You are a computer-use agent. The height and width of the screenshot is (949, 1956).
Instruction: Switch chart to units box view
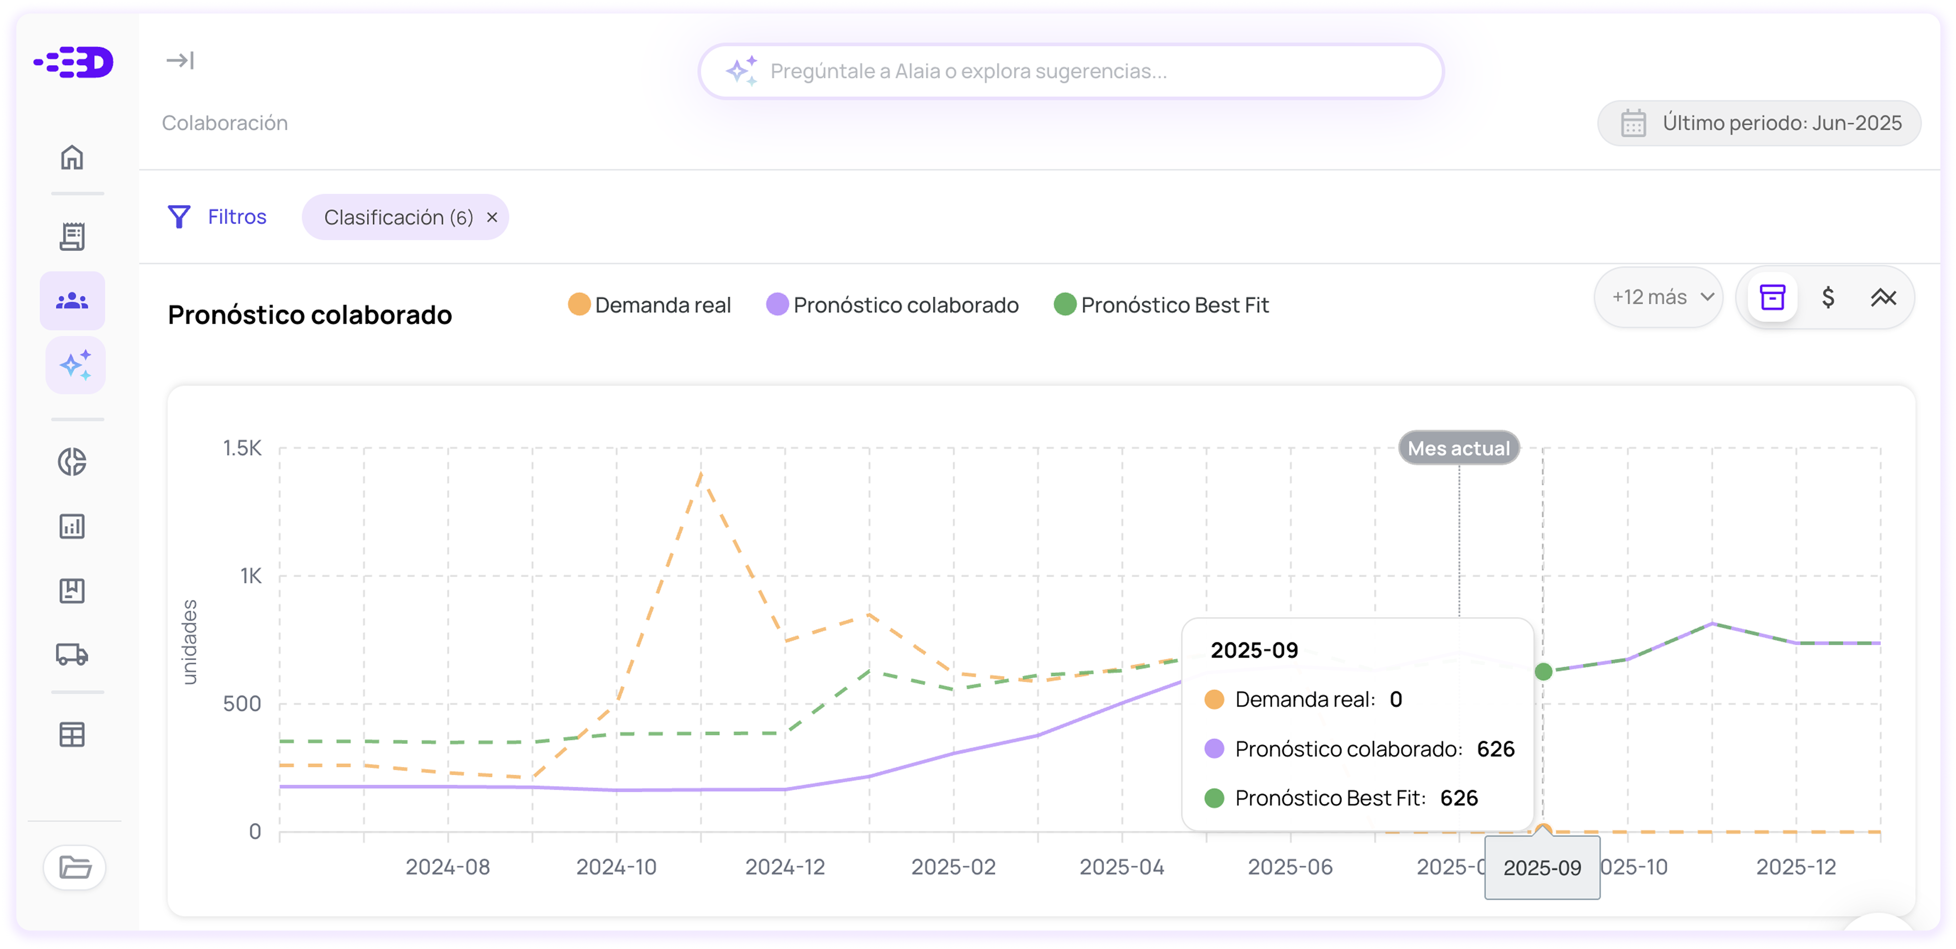[x=1772, y=297]
